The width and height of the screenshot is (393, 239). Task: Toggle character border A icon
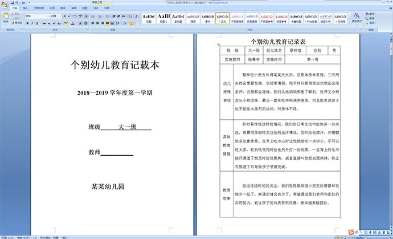(86, 16)
